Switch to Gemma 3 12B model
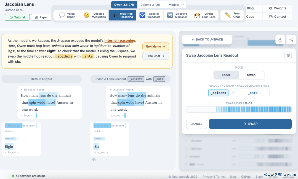Screen dimensions: 298x179 (x=150, y=5)
